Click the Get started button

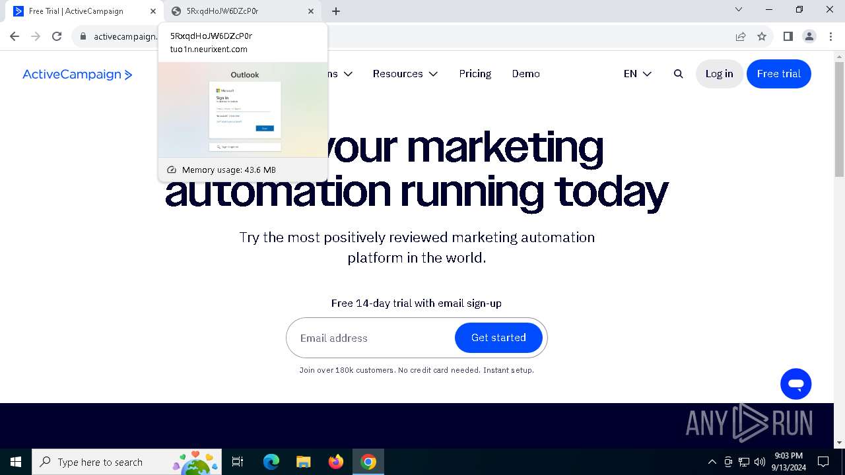click(x=498, y=338)
